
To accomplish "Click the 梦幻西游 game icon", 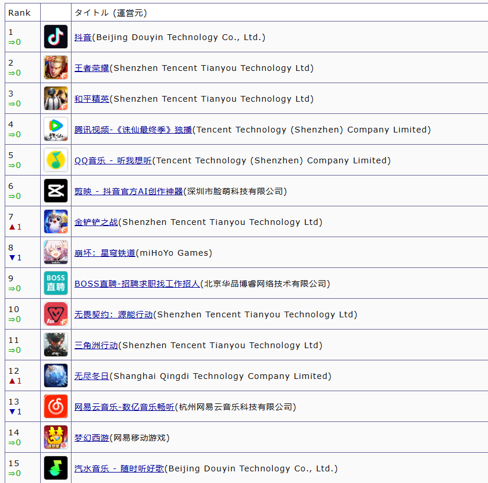I will pos(56,437).
